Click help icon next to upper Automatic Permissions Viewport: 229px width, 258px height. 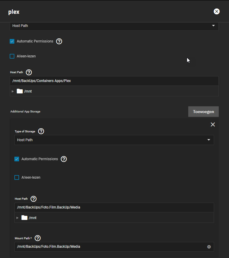pyautogui.click(x=59, y=41)
